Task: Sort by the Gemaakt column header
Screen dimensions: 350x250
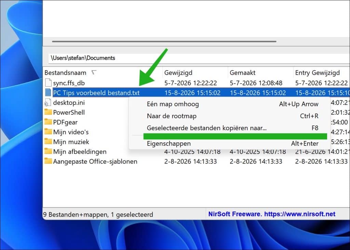Action: [x=242, y=73]
